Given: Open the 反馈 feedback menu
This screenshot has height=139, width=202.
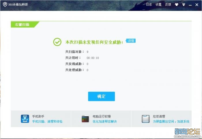Looking at the screenshot, I should click(168, 5).
